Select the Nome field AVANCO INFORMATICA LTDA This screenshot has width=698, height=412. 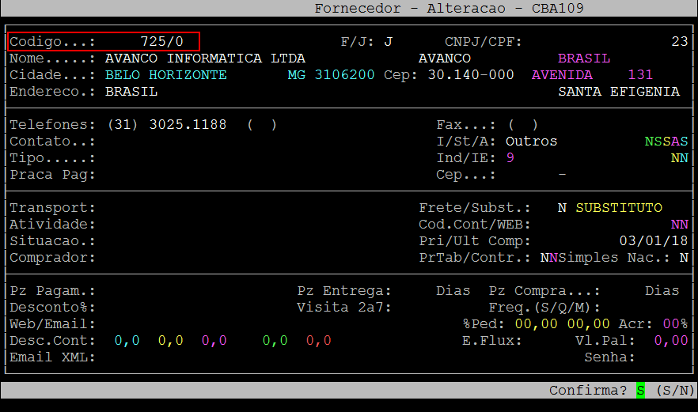pos(205,59)
